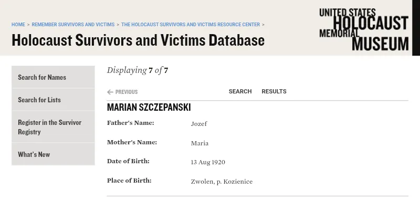Open the Home breadcrumb link
This screenshot has height=201, width=420.
tap(18, 25)
